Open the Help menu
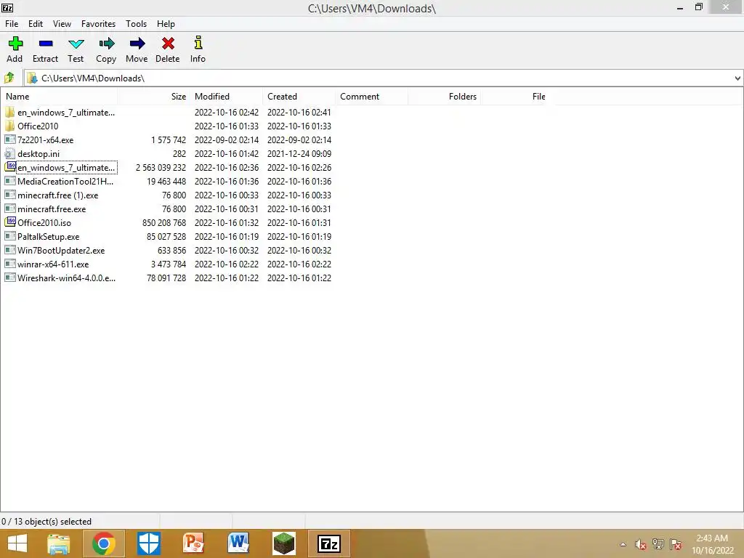 [166, 24]
